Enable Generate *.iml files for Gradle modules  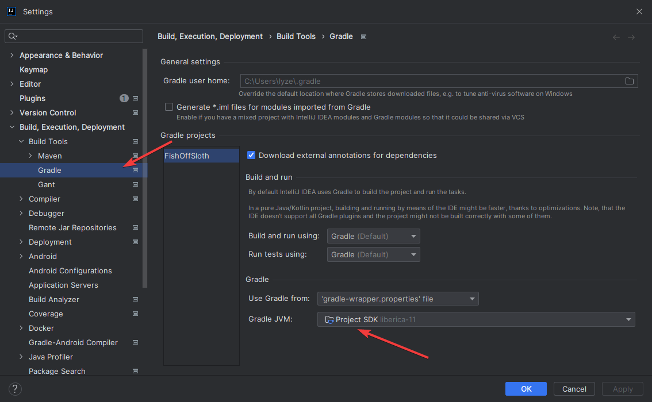tap(169, 107)
